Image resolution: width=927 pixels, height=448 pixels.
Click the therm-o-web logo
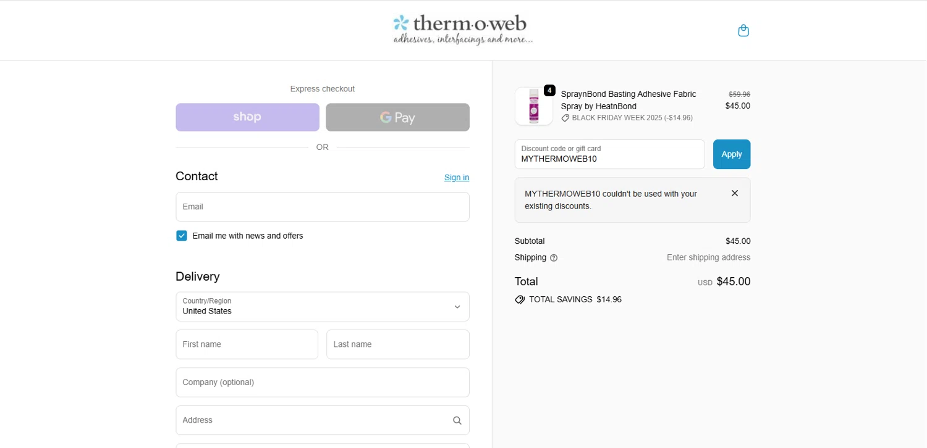pos(463,30)
